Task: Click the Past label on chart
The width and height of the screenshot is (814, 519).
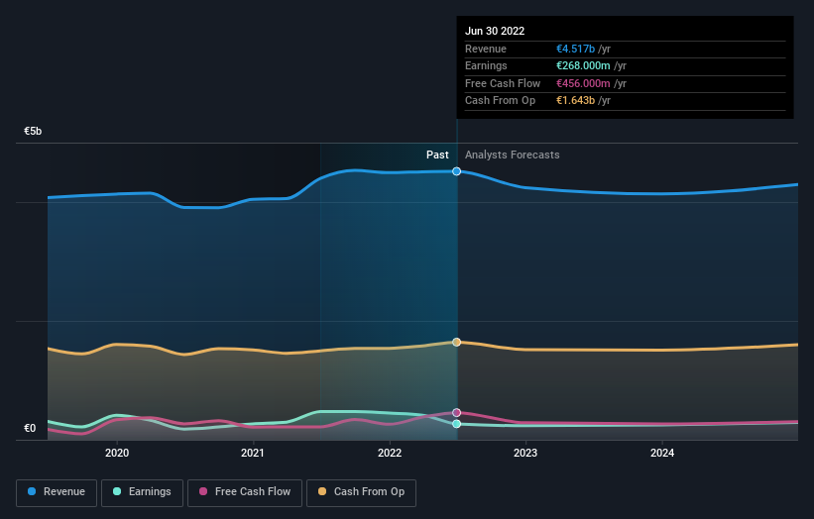Action: [437, 155]
